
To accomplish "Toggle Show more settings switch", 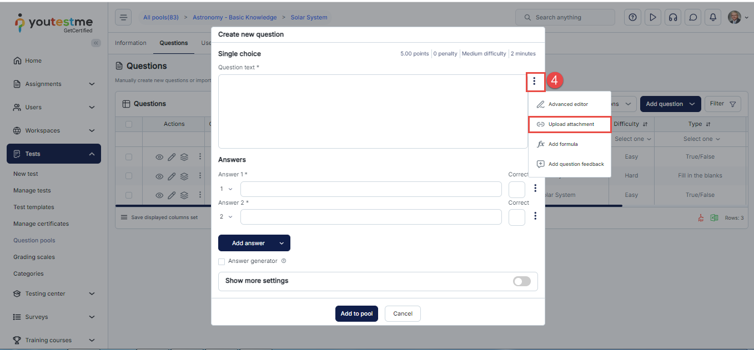I will (522, 281).
